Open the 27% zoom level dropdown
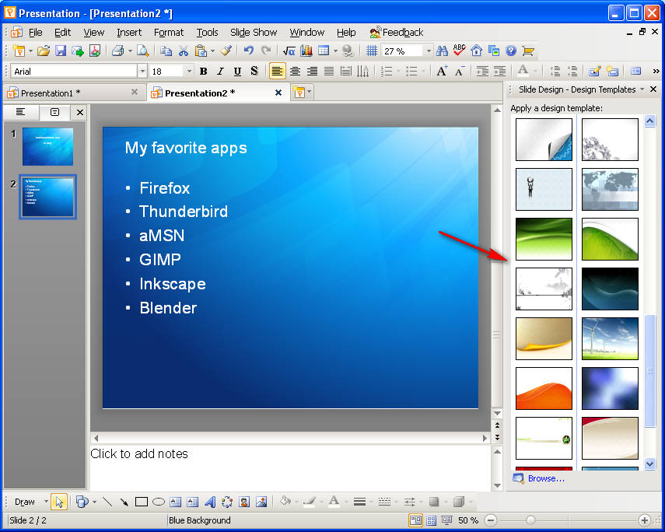Viewport: 665px width, 532px height. pyautogui.click(x=428, y=51)
